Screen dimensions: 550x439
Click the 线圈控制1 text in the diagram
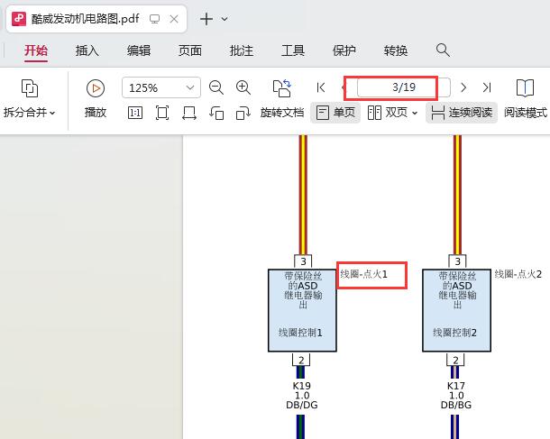tap(300, 333)
